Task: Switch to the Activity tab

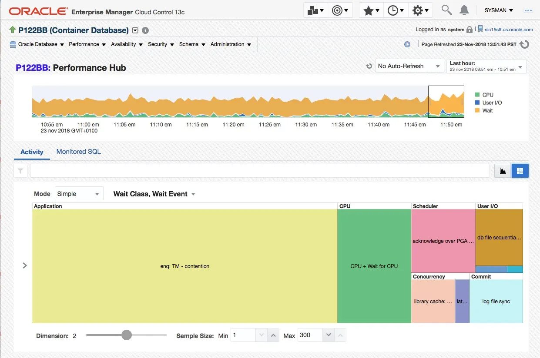Action: click(32, 152)
